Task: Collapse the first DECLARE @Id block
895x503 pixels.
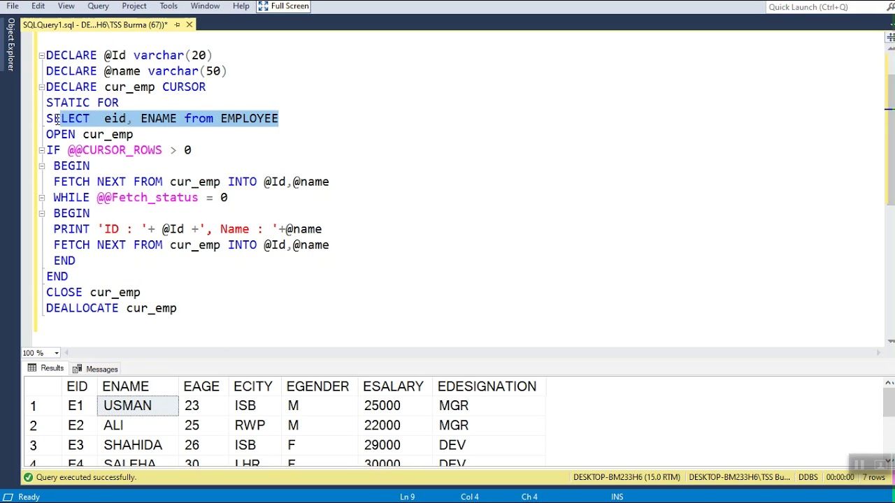Action: coord(41,55)
